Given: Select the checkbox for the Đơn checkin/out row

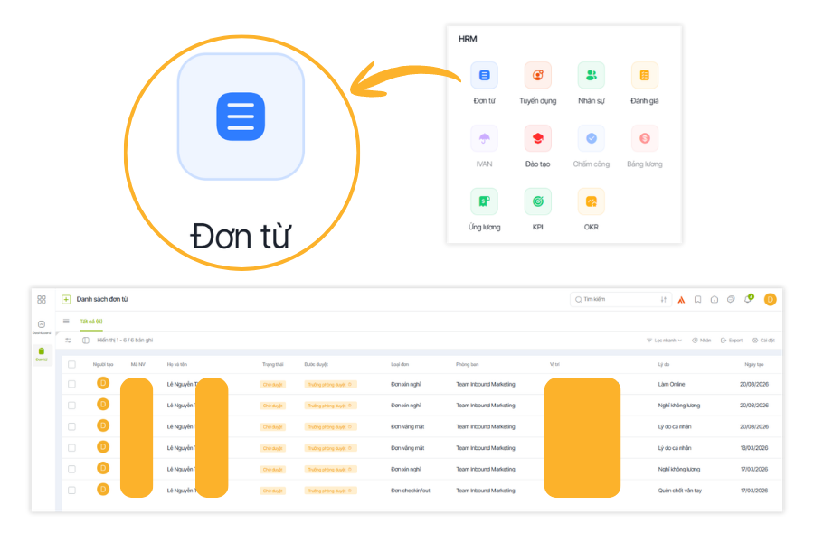Looking at the screenshot, I should pos(71,490).
